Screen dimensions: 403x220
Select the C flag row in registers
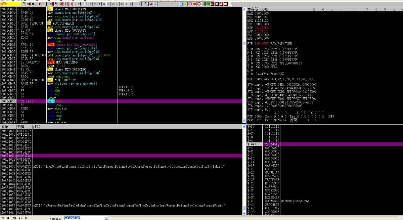(273, 49)
